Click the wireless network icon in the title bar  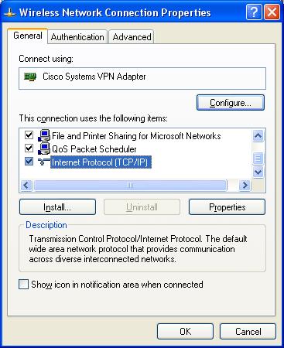[x=10, y=12]
